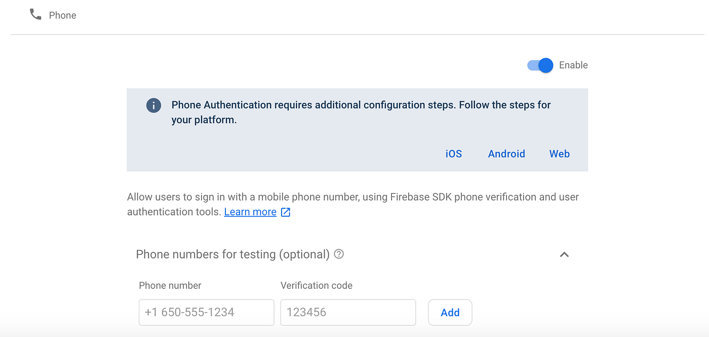
Task: Click the 'Phone numbers for testing' heading text
Action: point(233,254)
